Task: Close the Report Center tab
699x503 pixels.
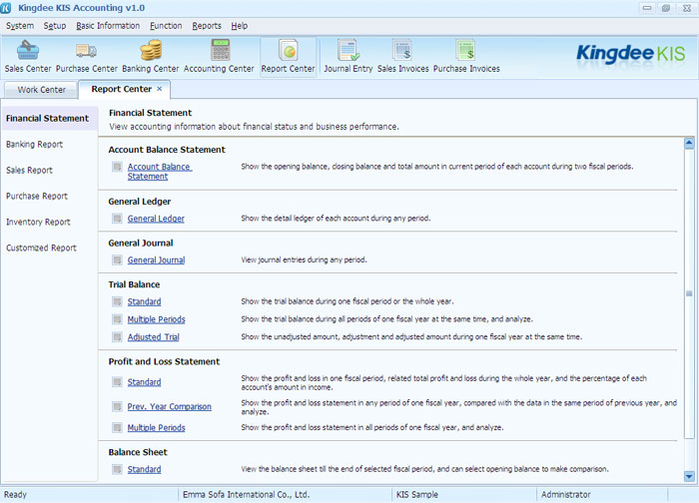Action: point(159,89)
